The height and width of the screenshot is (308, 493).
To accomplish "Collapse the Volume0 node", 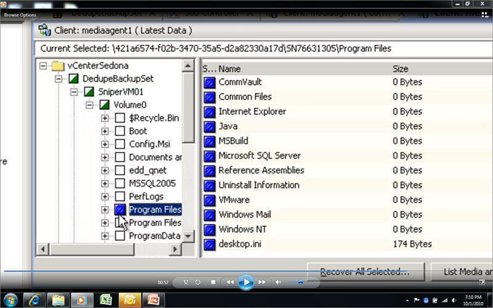I will point(89,105).
